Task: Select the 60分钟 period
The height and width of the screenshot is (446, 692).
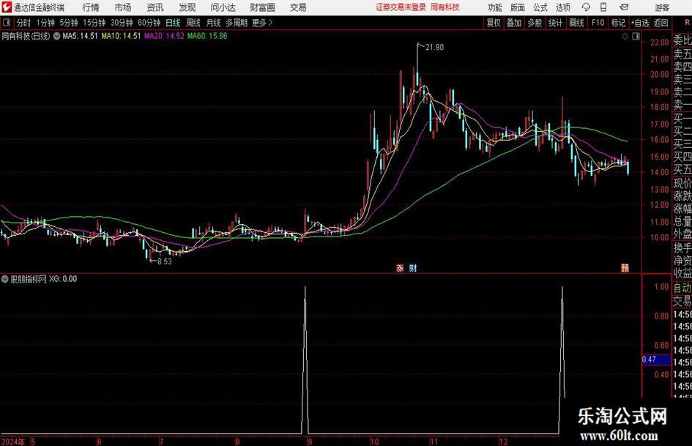Action: point(149,23)
